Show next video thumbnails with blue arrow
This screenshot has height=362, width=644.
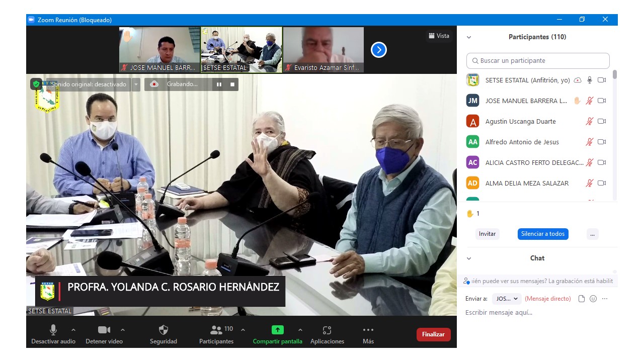tap(378, 50)
